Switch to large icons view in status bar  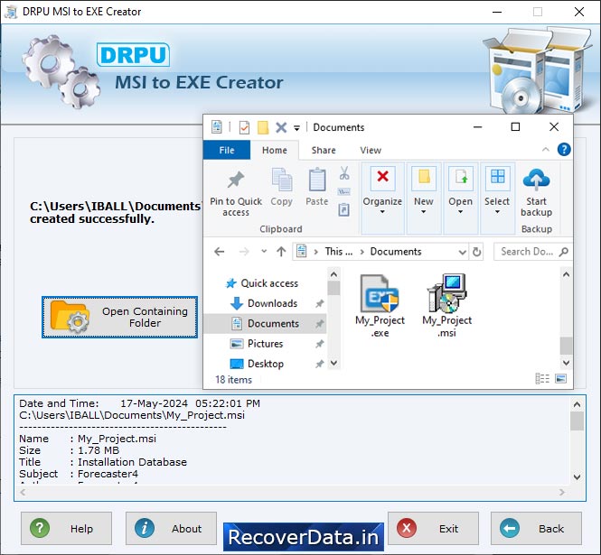click(x=561, y=379)
